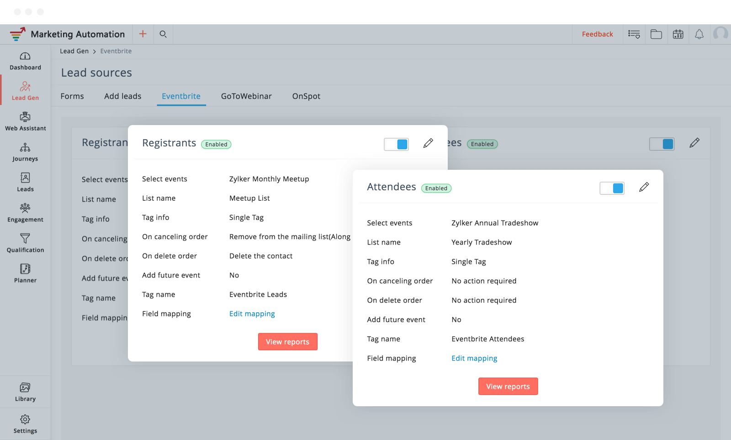Click the plus icon to create new
This screenshot has height=440, width=731.
click(143, 34)
